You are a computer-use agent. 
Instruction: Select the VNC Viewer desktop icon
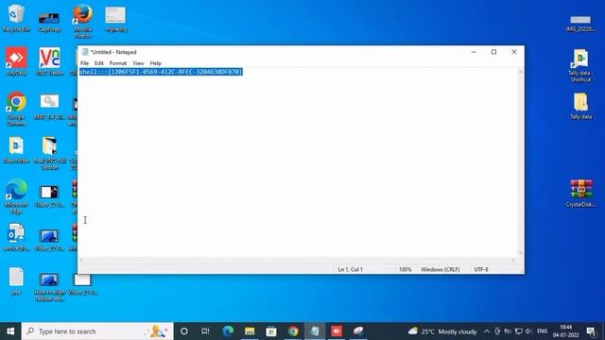tap(49, 60)
